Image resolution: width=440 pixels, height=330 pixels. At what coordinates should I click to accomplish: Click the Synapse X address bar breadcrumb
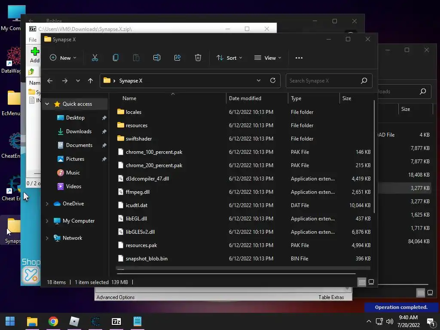[131, 81]
